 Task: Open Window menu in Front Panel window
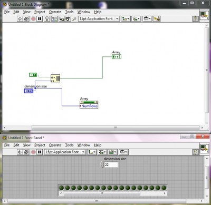click(x=84, y=145)
